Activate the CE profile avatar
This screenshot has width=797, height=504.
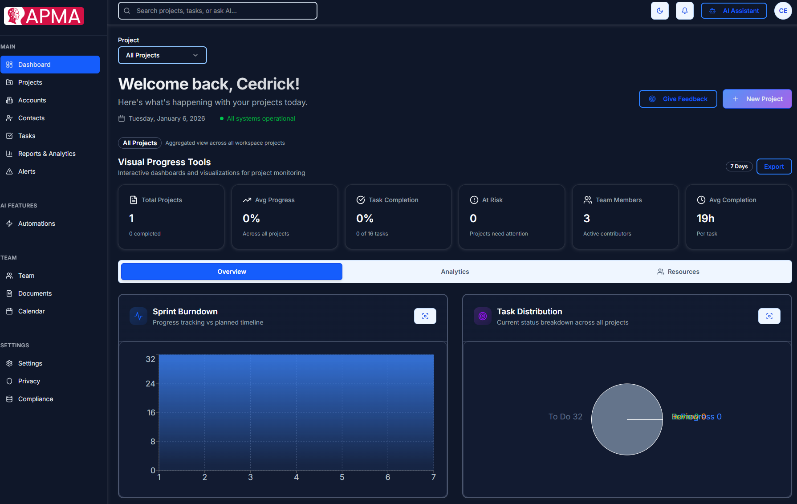coord(783,10)
